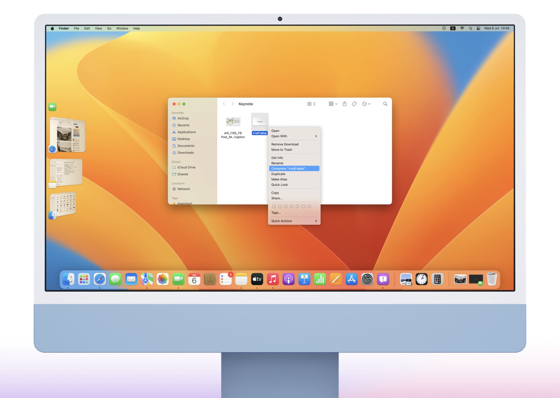Open the group-by dropdown in Finder toolbar
The image size is (560, 398).
(333, 104)
